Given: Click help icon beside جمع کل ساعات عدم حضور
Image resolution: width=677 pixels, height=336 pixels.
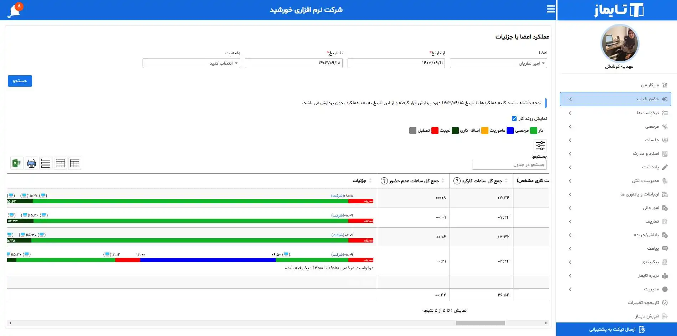Looking at the screenshot, I should (x=384, y=181).
